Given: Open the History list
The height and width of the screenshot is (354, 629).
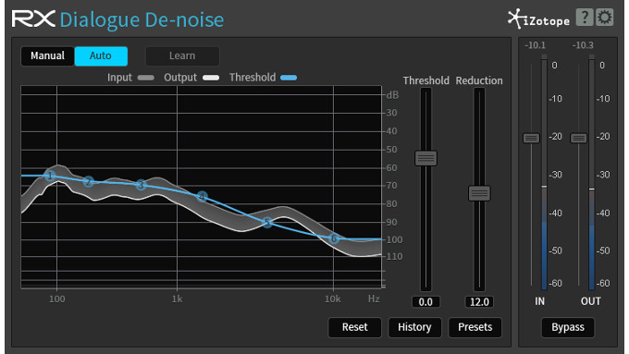Looking at the screenshot, I should (x=414, y=327).
